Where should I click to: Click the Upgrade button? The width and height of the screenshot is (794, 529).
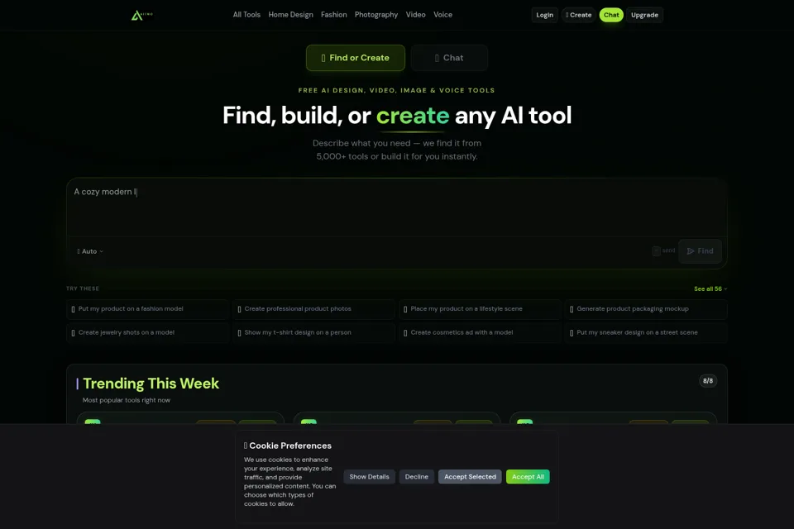tap(644, 15)
